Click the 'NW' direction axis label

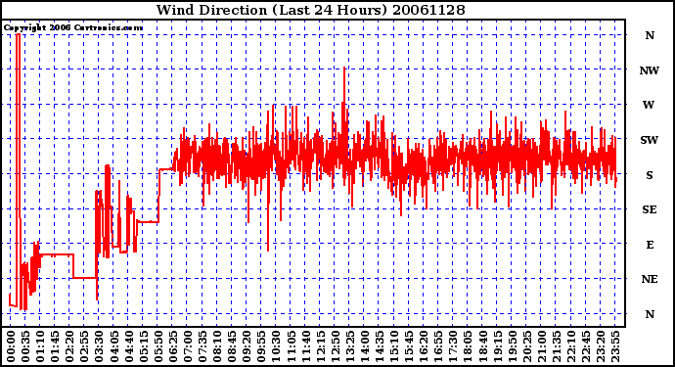click(x=650, y=70)
